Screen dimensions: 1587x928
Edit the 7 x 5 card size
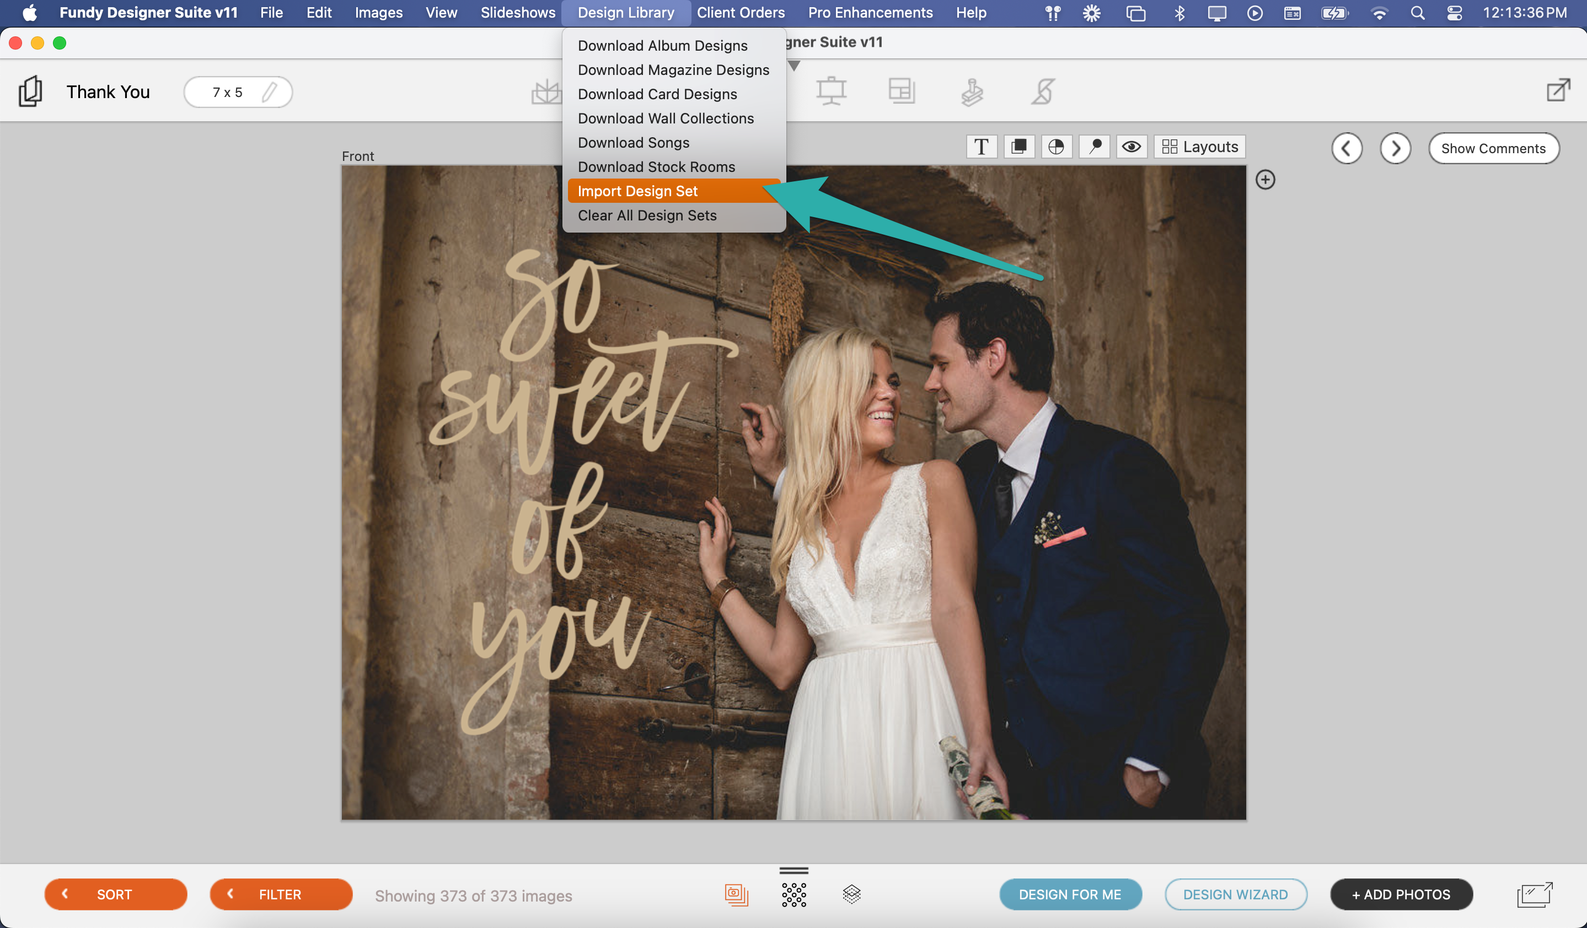(x=238, y=93)
